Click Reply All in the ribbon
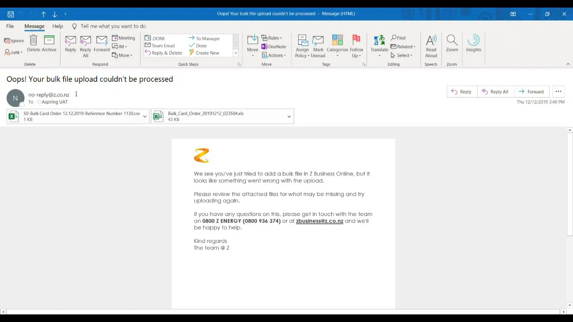This screenshot has height=322, width=573. (x=86, y=47)
